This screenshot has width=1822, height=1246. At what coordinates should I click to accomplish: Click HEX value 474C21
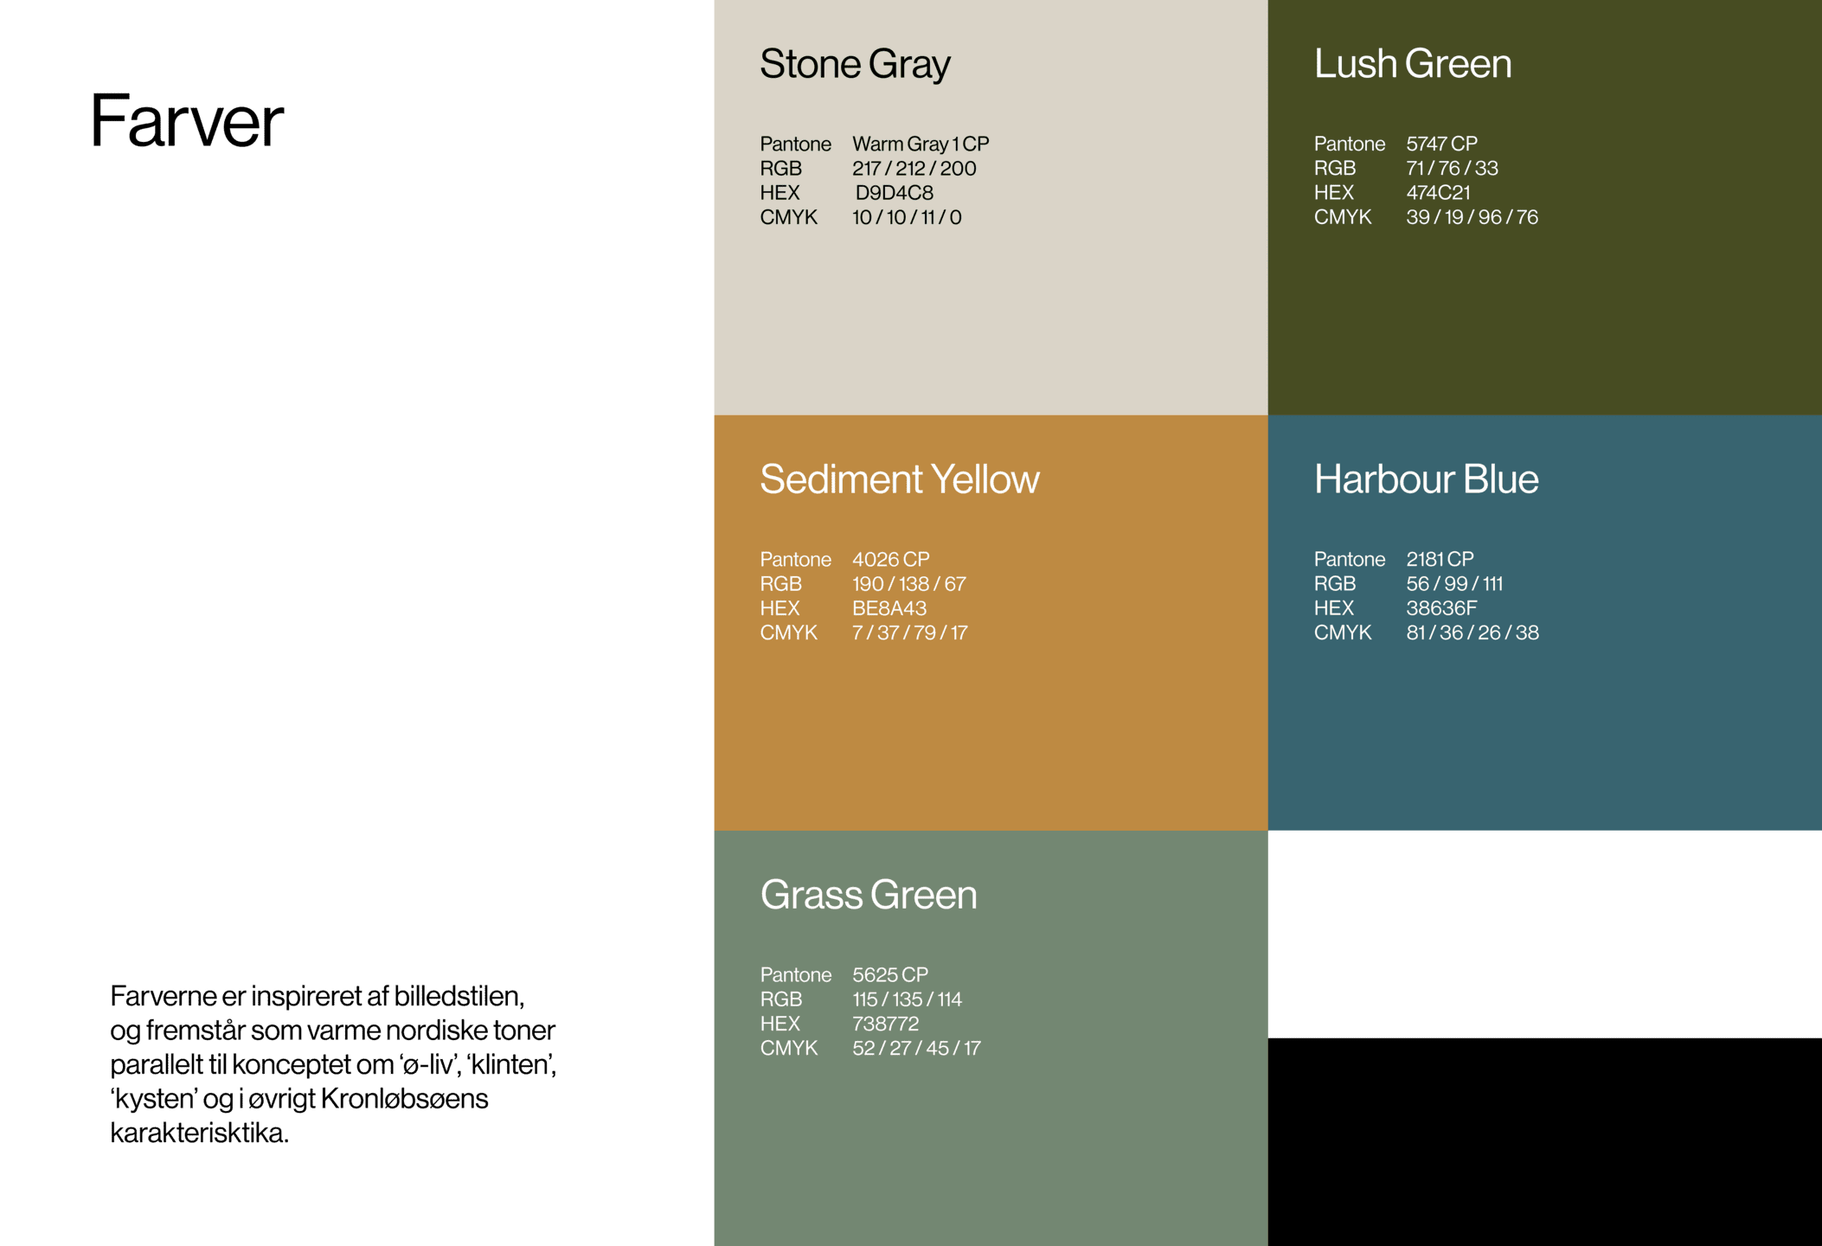coord(1438,193)
